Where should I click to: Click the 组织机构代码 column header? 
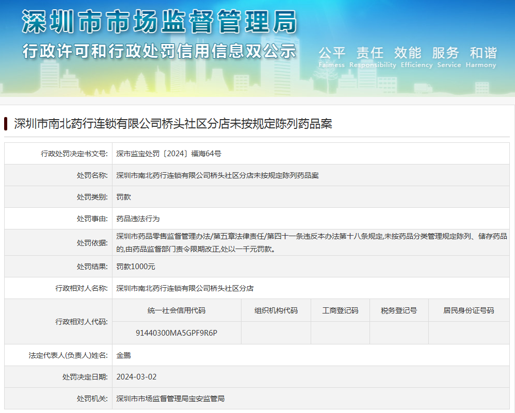(x=276, y=310)
